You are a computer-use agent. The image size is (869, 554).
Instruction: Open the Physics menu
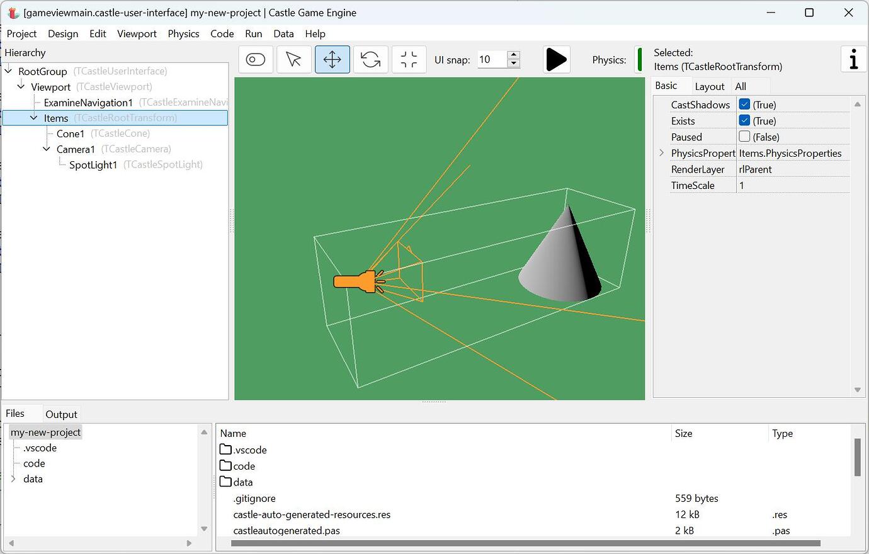coord(183,34)
